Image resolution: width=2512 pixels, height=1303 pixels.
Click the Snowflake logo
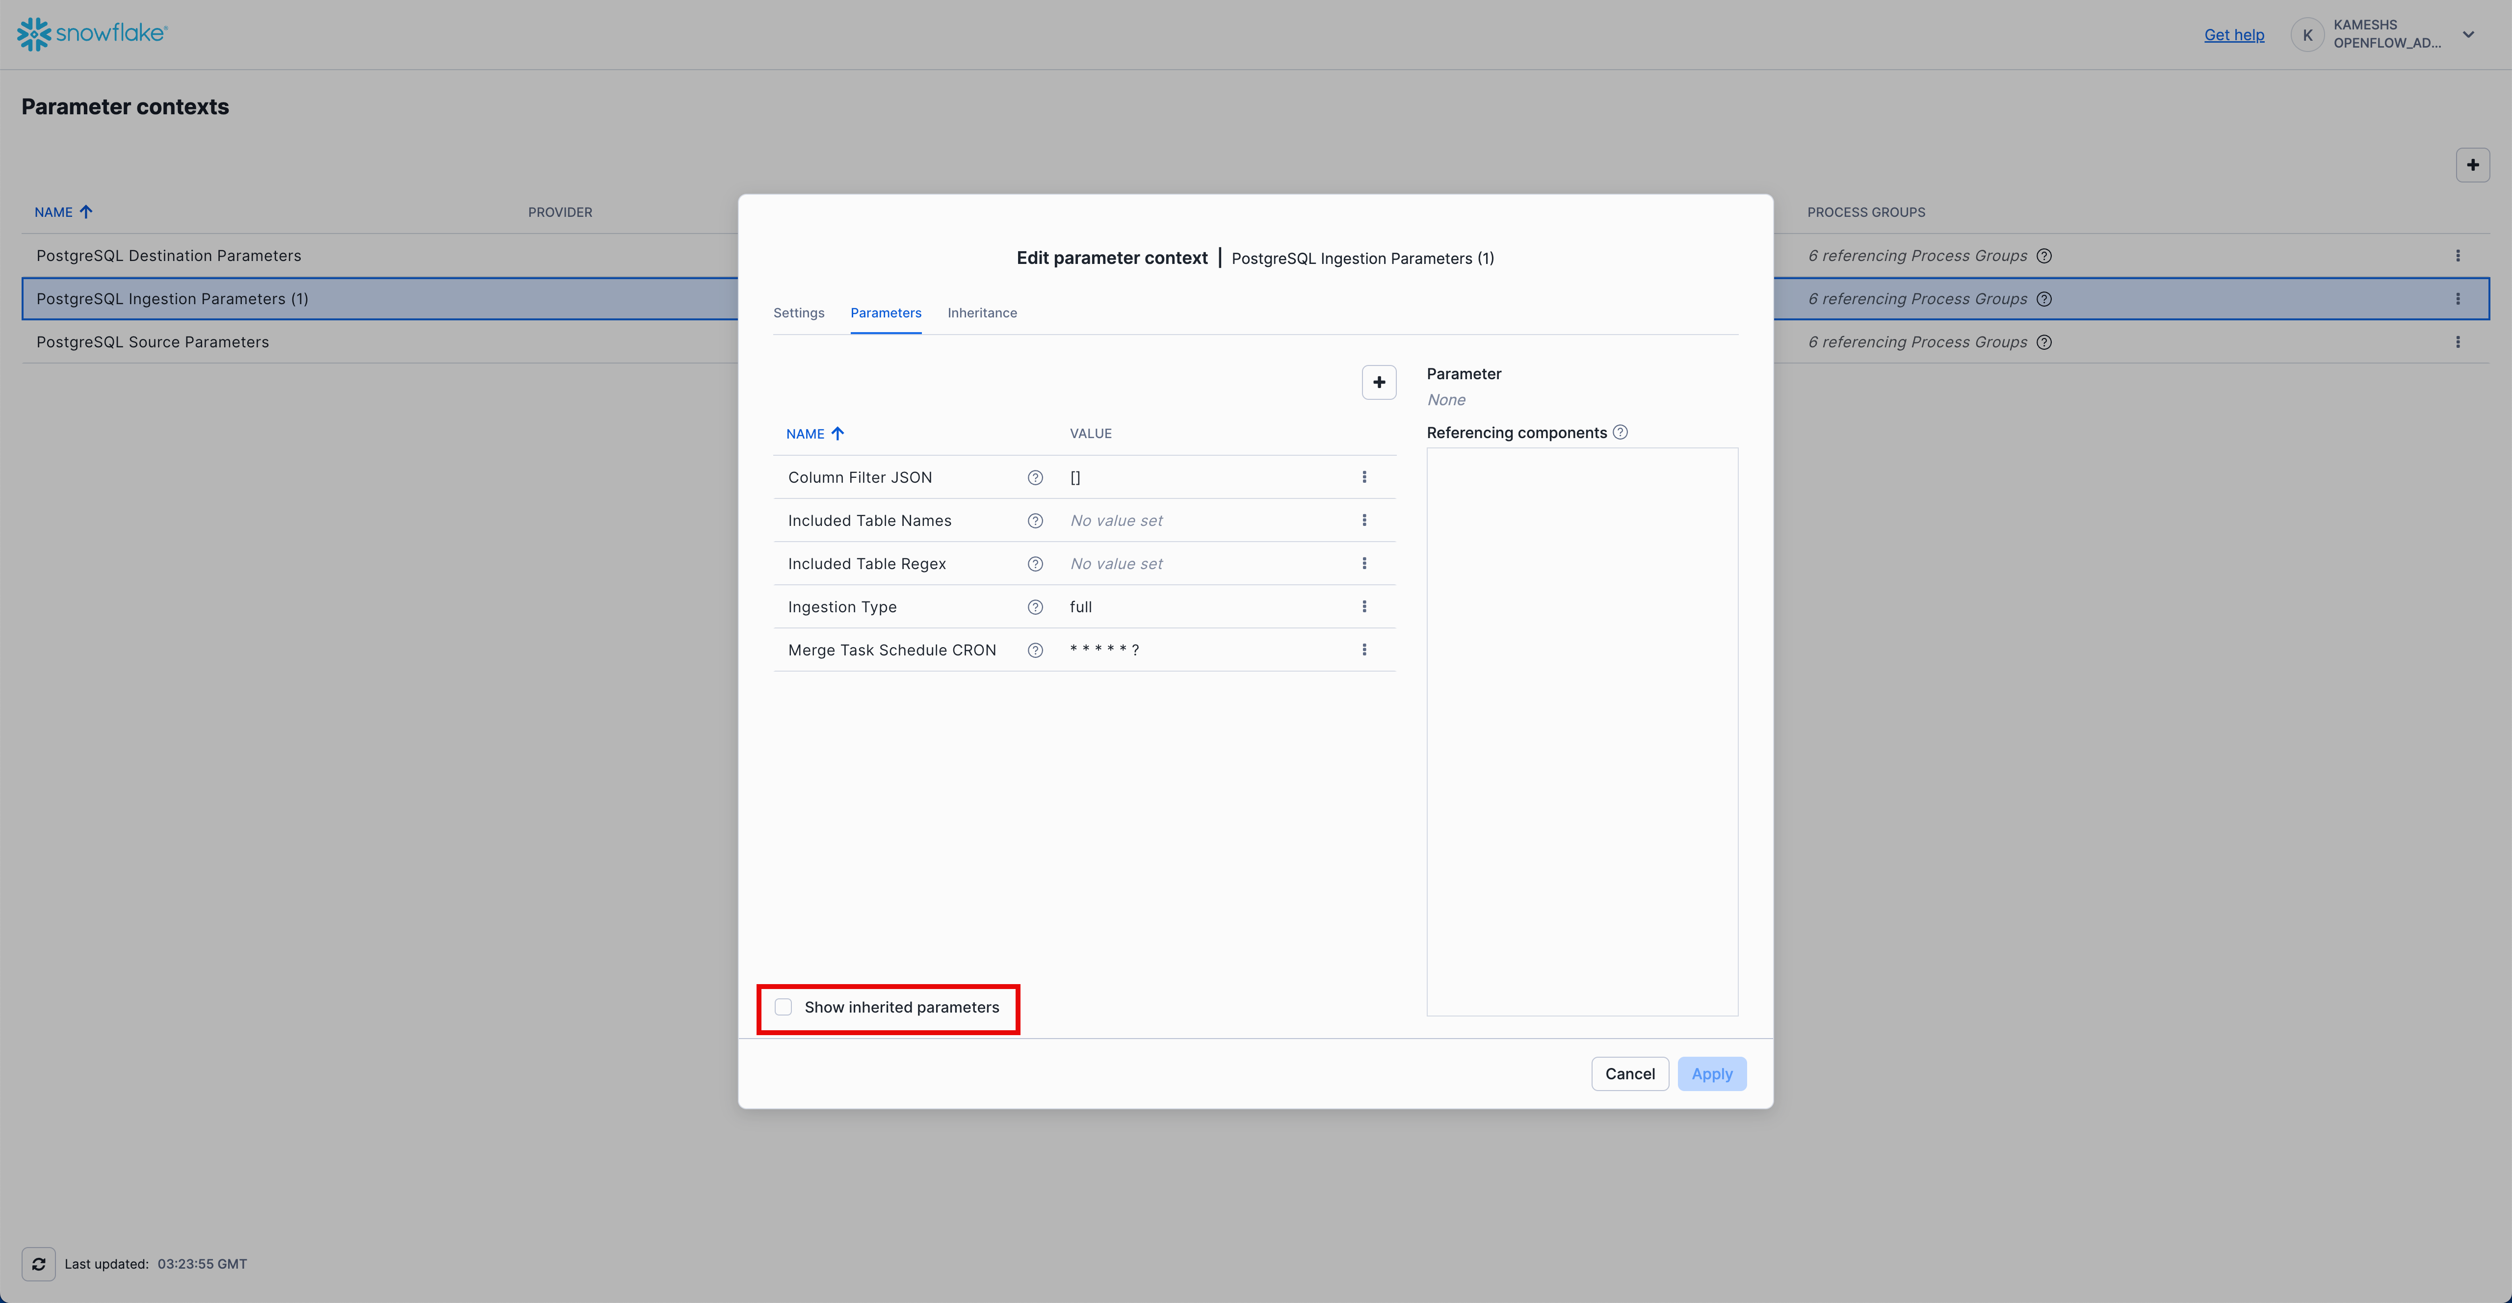point(93,34)
